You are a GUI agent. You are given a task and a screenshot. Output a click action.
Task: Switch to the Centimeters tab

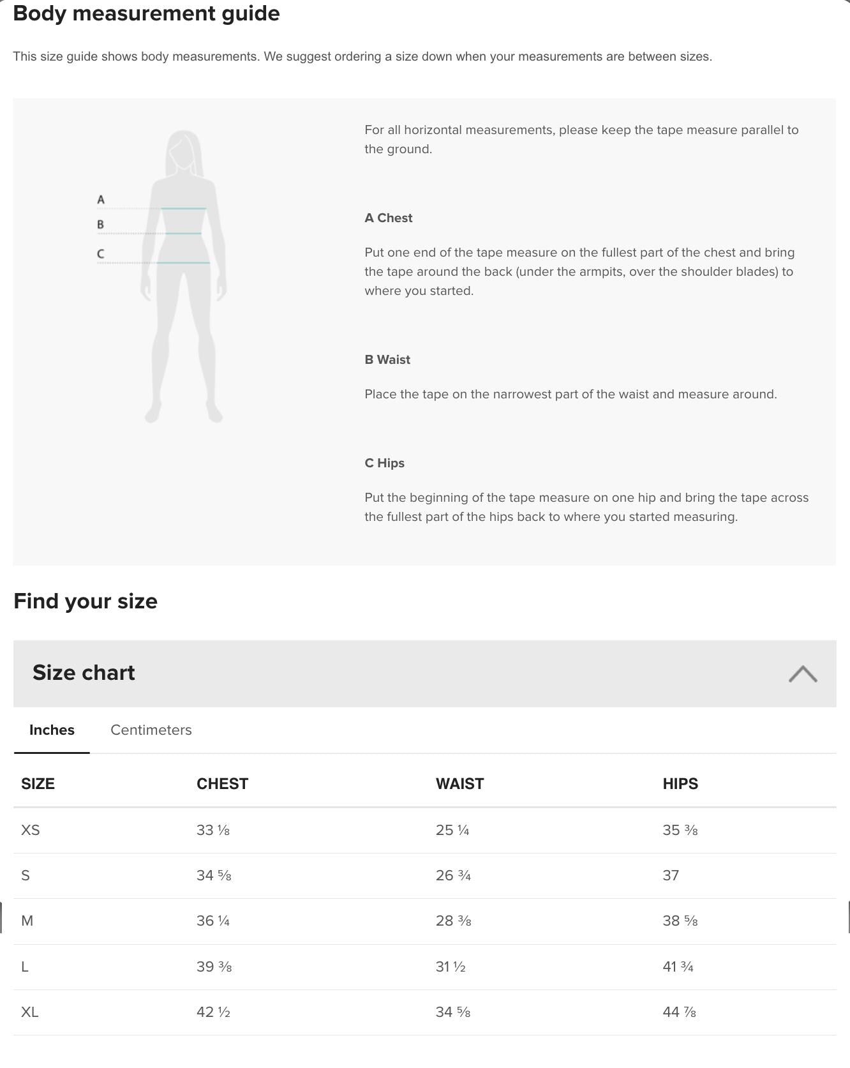coord(151,730)
